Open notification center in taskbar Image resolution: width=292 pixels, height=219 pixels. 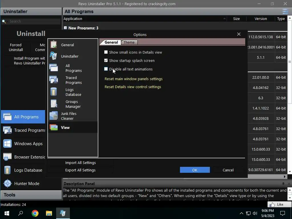pos(283,213)
